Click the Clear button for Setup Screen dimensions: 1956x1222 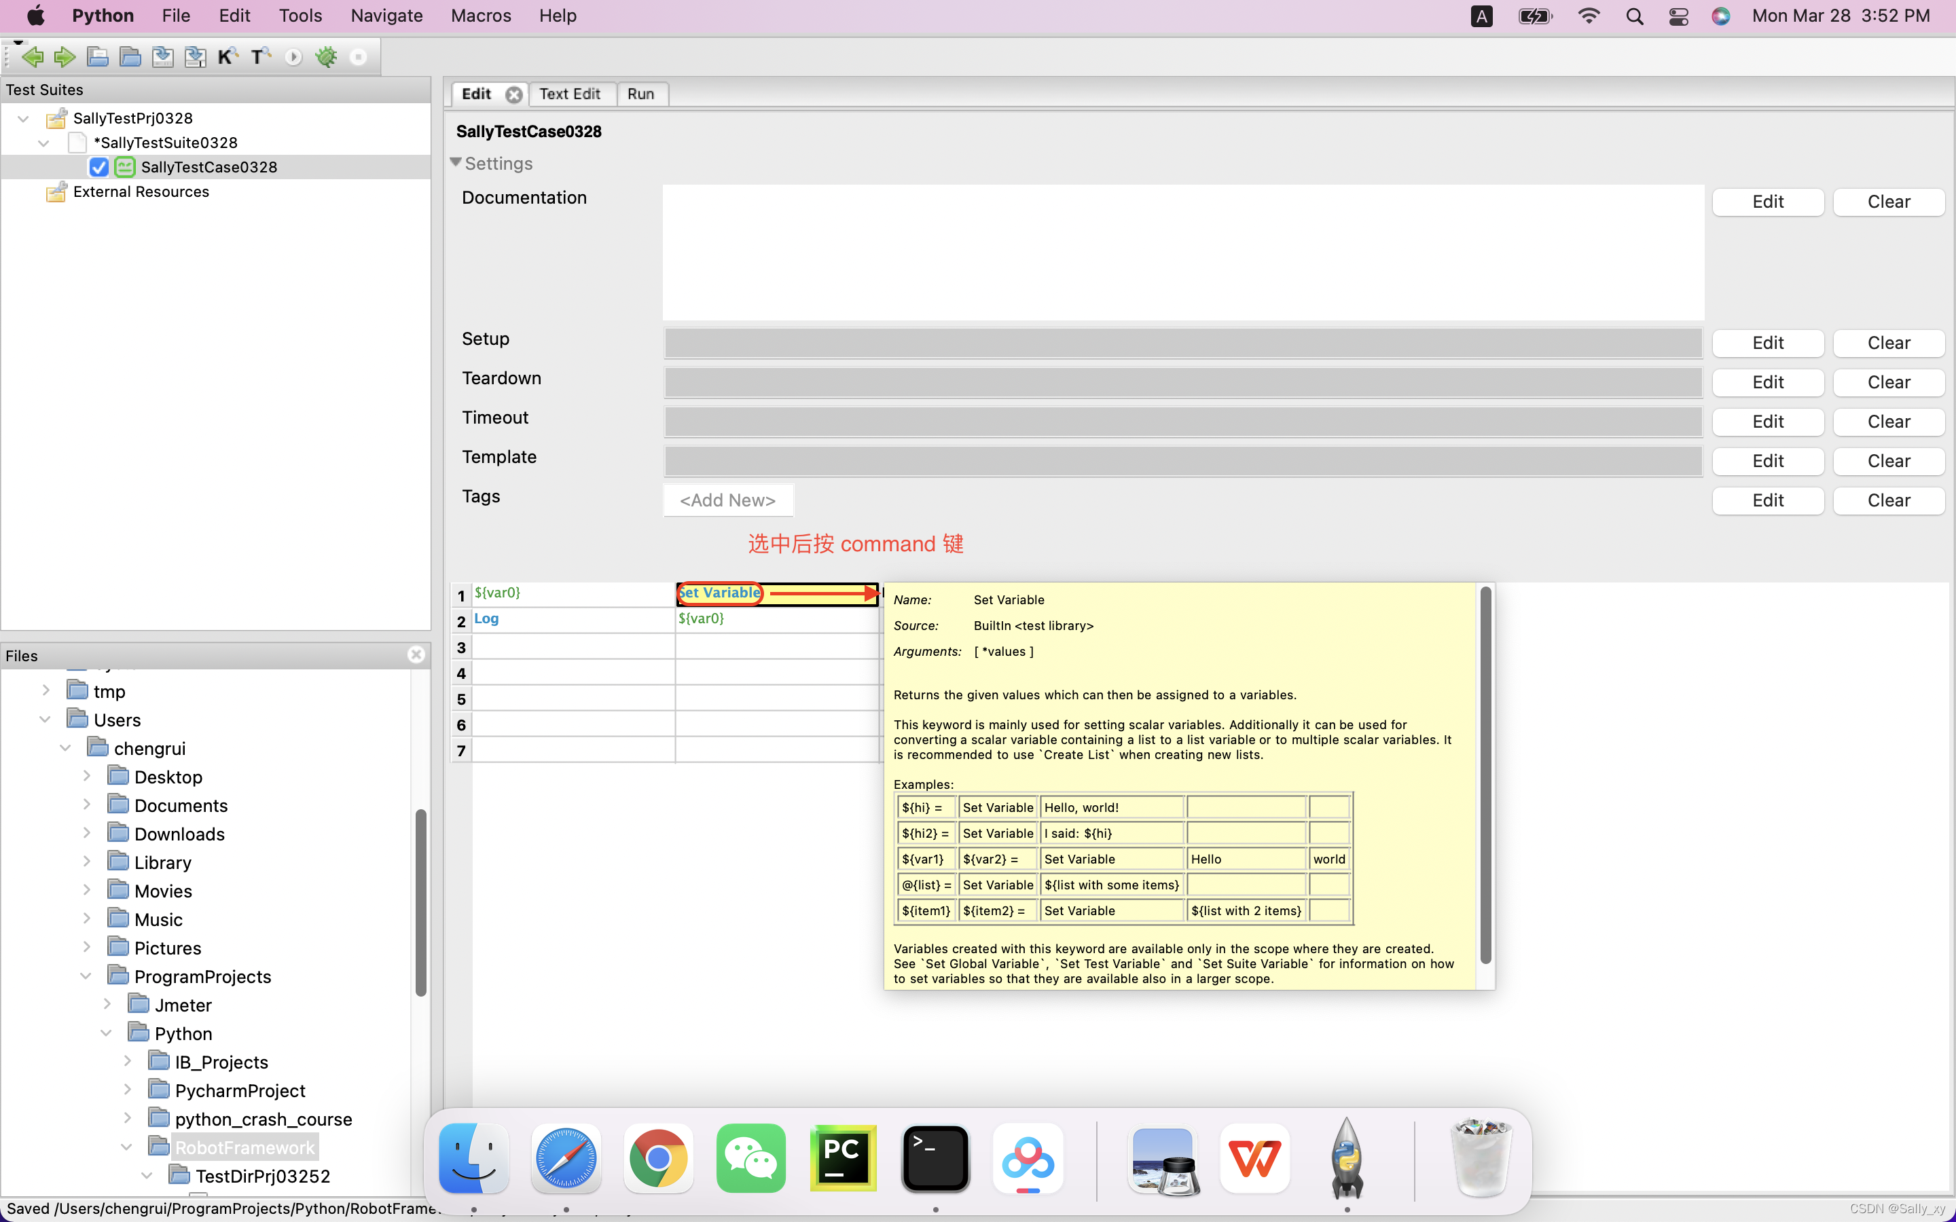[x=1888, y=342]
